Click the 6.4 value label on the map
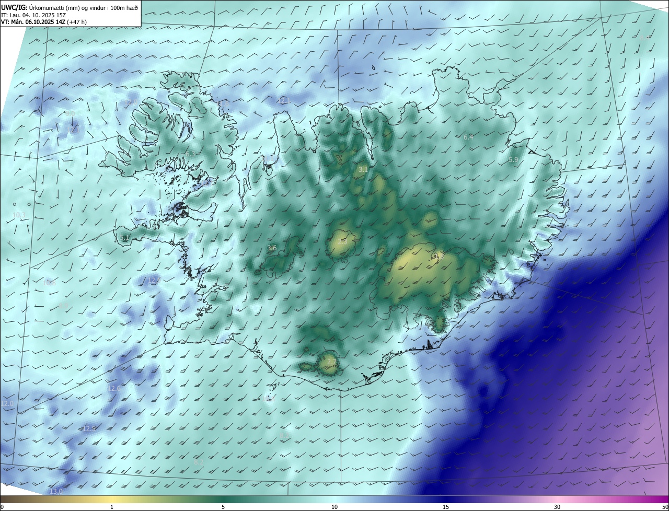 point(468,137)
